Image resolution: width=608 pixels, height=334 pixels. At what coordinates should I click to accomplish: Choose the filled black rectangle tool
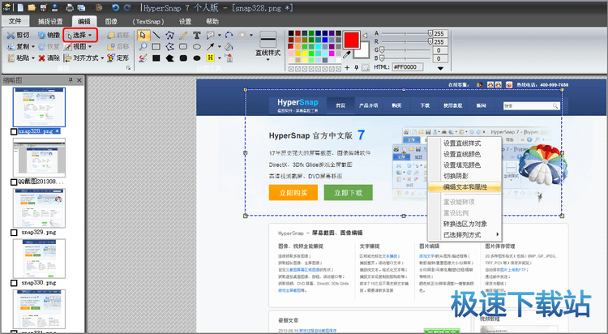click(x=156, y=58)
